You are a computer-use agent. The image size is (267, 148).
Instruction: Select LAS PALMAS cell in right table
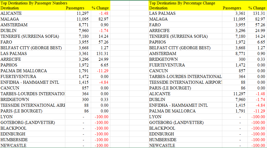click(x=185, y=13)
